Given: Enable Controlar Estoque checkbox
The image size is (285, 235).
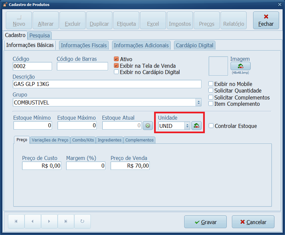Looking at the screenshot, I should [211, 126].
